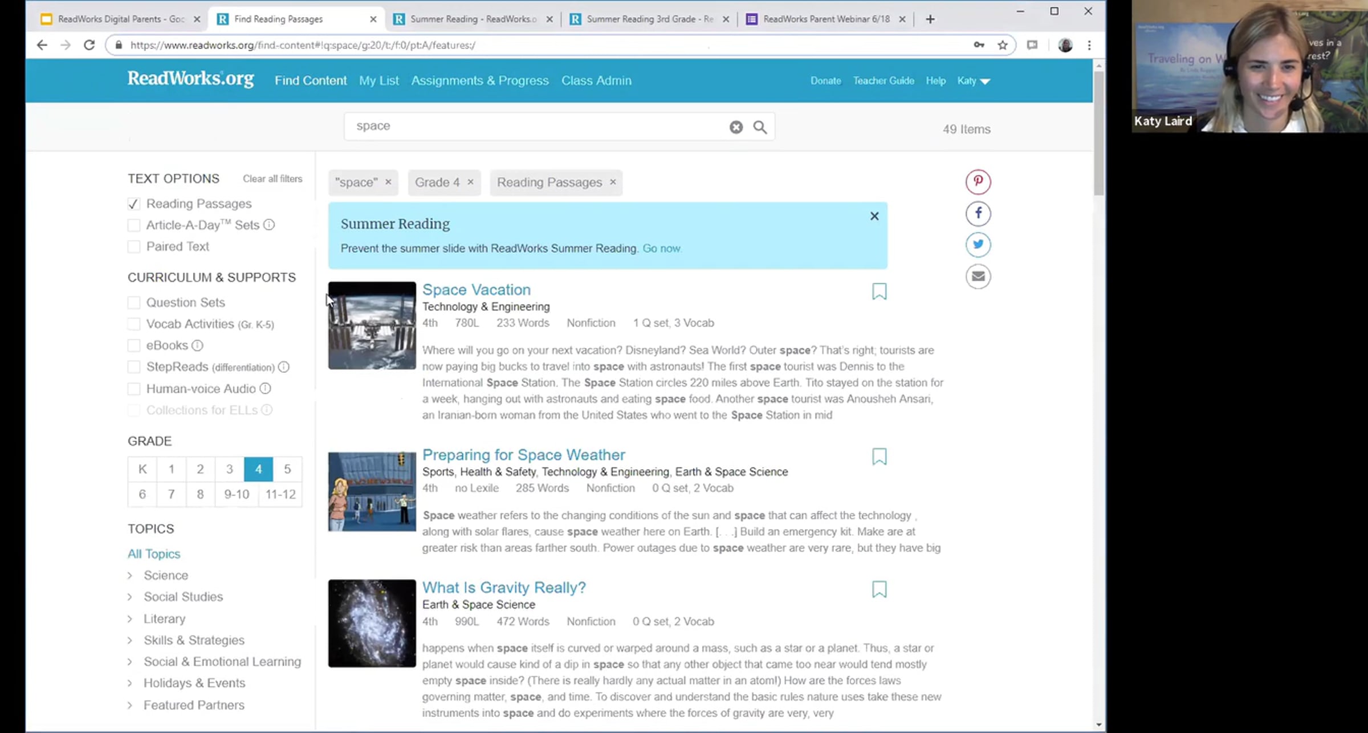
Task: Expand the Social Studies topic
Action: 130,597
